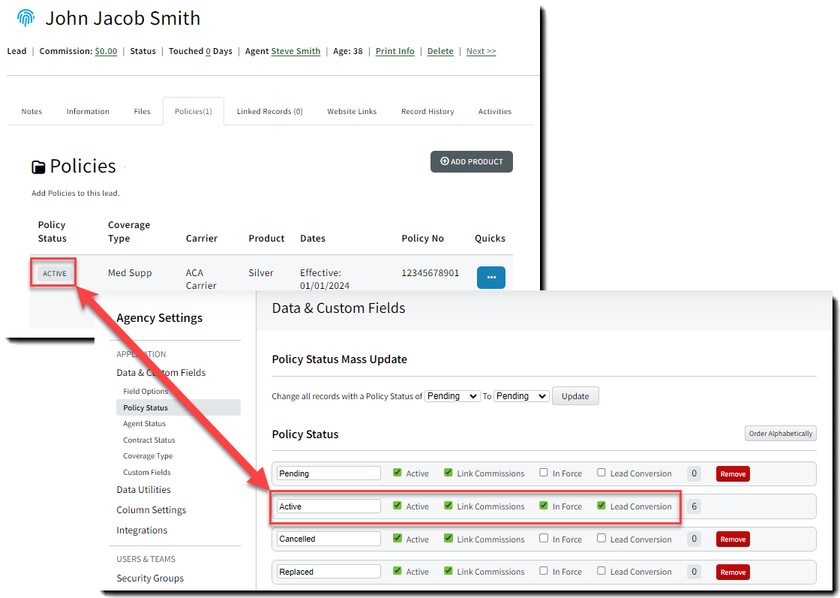
Task: Toggle Active checkbox in Replaced row
Action: point(397,571)
